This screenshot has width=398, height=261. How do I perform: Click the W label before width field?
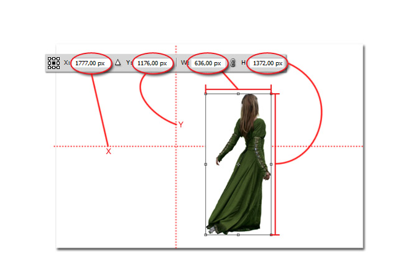(185, 63)
